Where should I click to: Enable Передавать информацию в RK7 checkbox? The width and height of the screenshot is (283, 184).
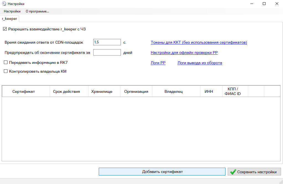(6, 63)
